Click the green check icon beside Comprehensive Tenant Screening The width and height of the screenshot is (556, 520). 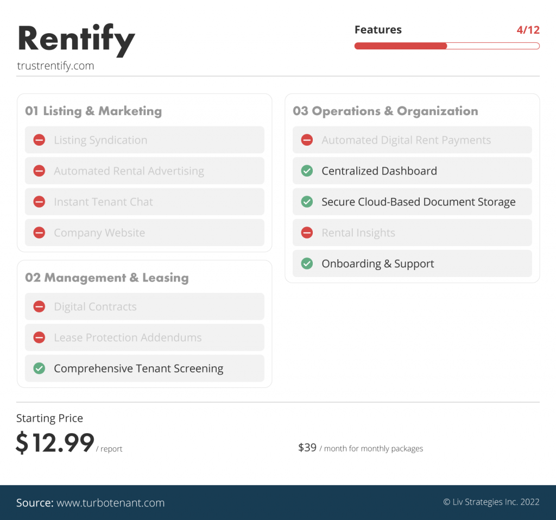pos(39,368)
